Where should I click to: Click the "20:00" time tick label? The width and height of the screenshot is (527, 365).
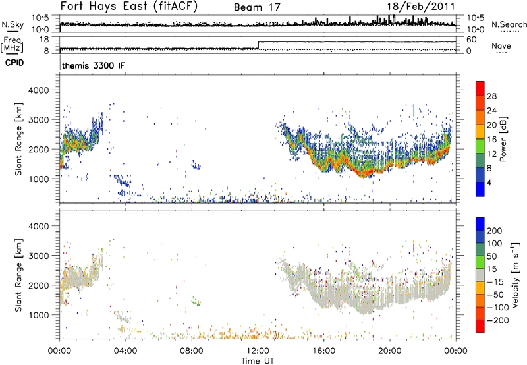[x=389, y=351]
